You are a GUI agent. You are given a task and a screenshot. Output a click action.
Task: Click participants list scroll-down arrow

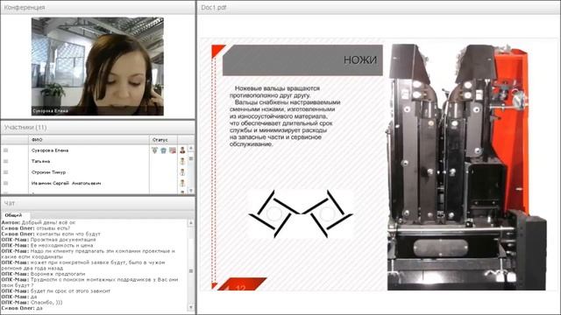tap(191, 191)
